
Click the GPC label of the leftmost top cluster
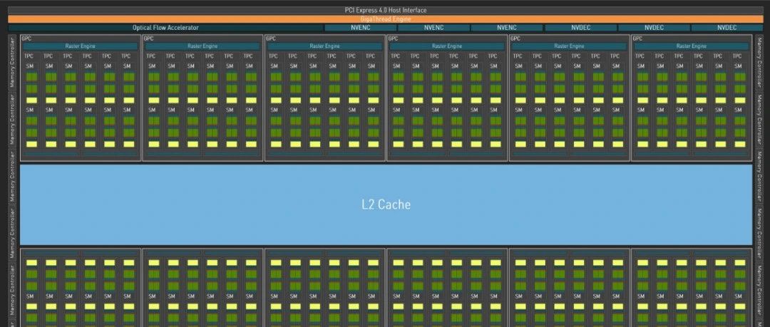tap(26, 38)
